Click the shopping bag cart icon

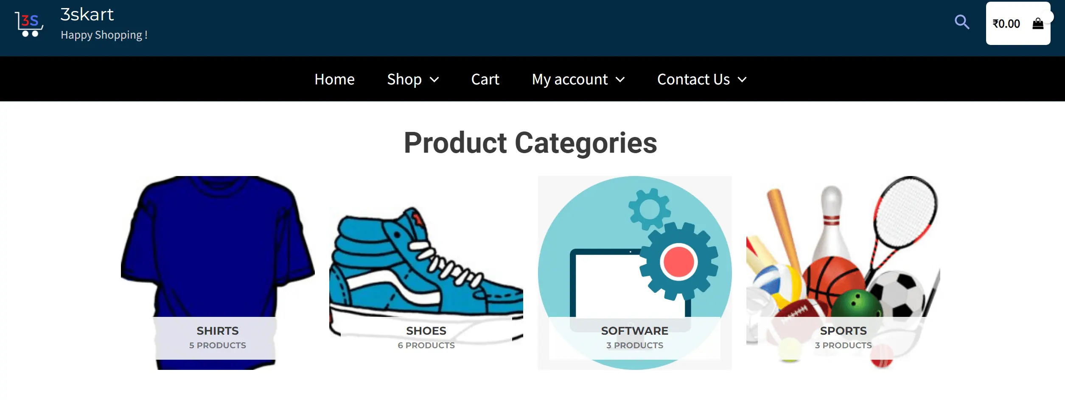tap(1038, 24)
